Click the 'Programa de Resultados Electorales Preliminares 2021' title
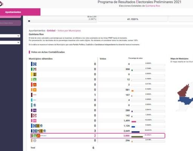Image resolution: width=193 pixels, height=151 pixels. click(139, 2)
